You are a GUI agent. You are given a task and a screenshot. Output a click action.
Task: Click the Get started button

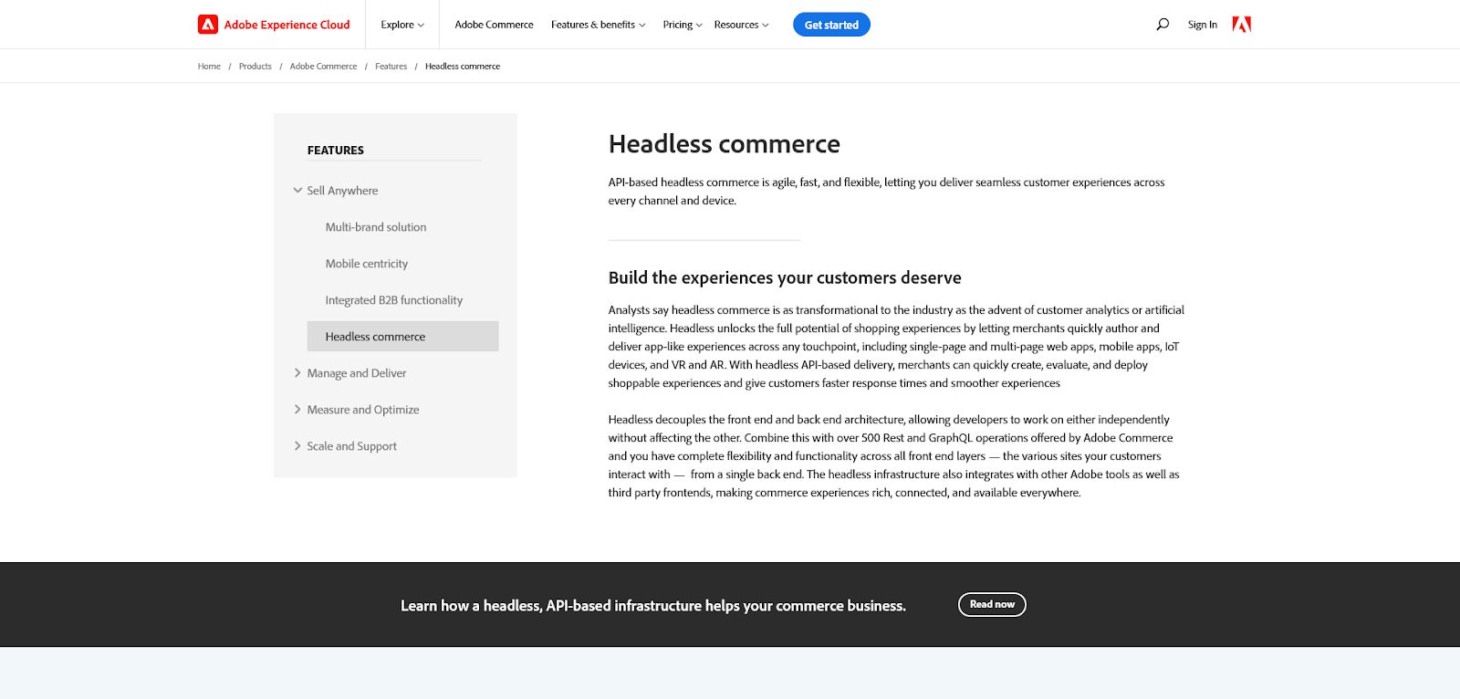click(x=831, y=25)
